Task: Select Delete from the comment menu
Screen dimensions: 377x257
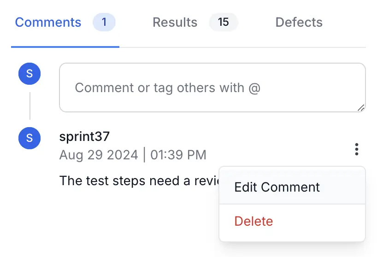Action: pyautogui.click(x=253, y=221)
